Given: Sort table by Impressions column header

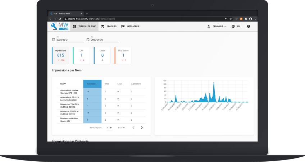Looking at the screenshot, I should click(92, 84).
